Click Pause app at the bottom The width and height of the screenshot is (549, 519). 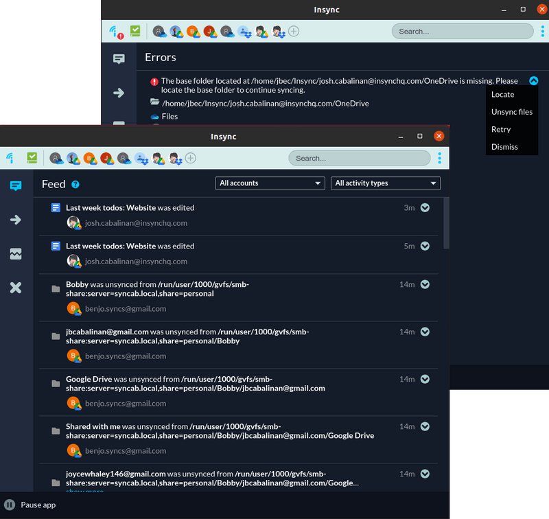pyautogui.click(x=30, y=505)
